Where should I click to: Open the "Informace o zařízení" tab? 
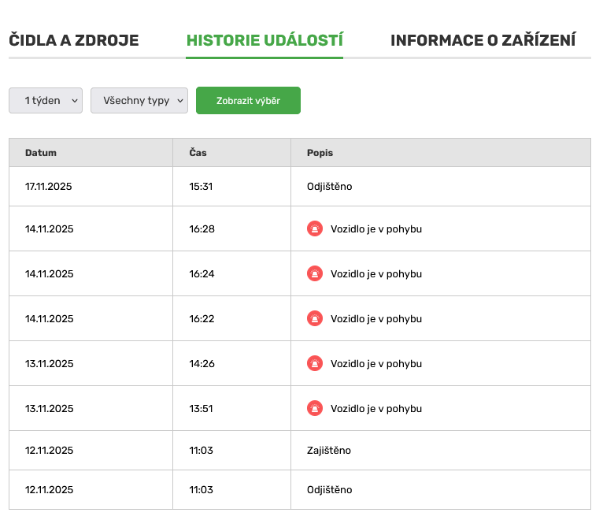tap(483, 40)
